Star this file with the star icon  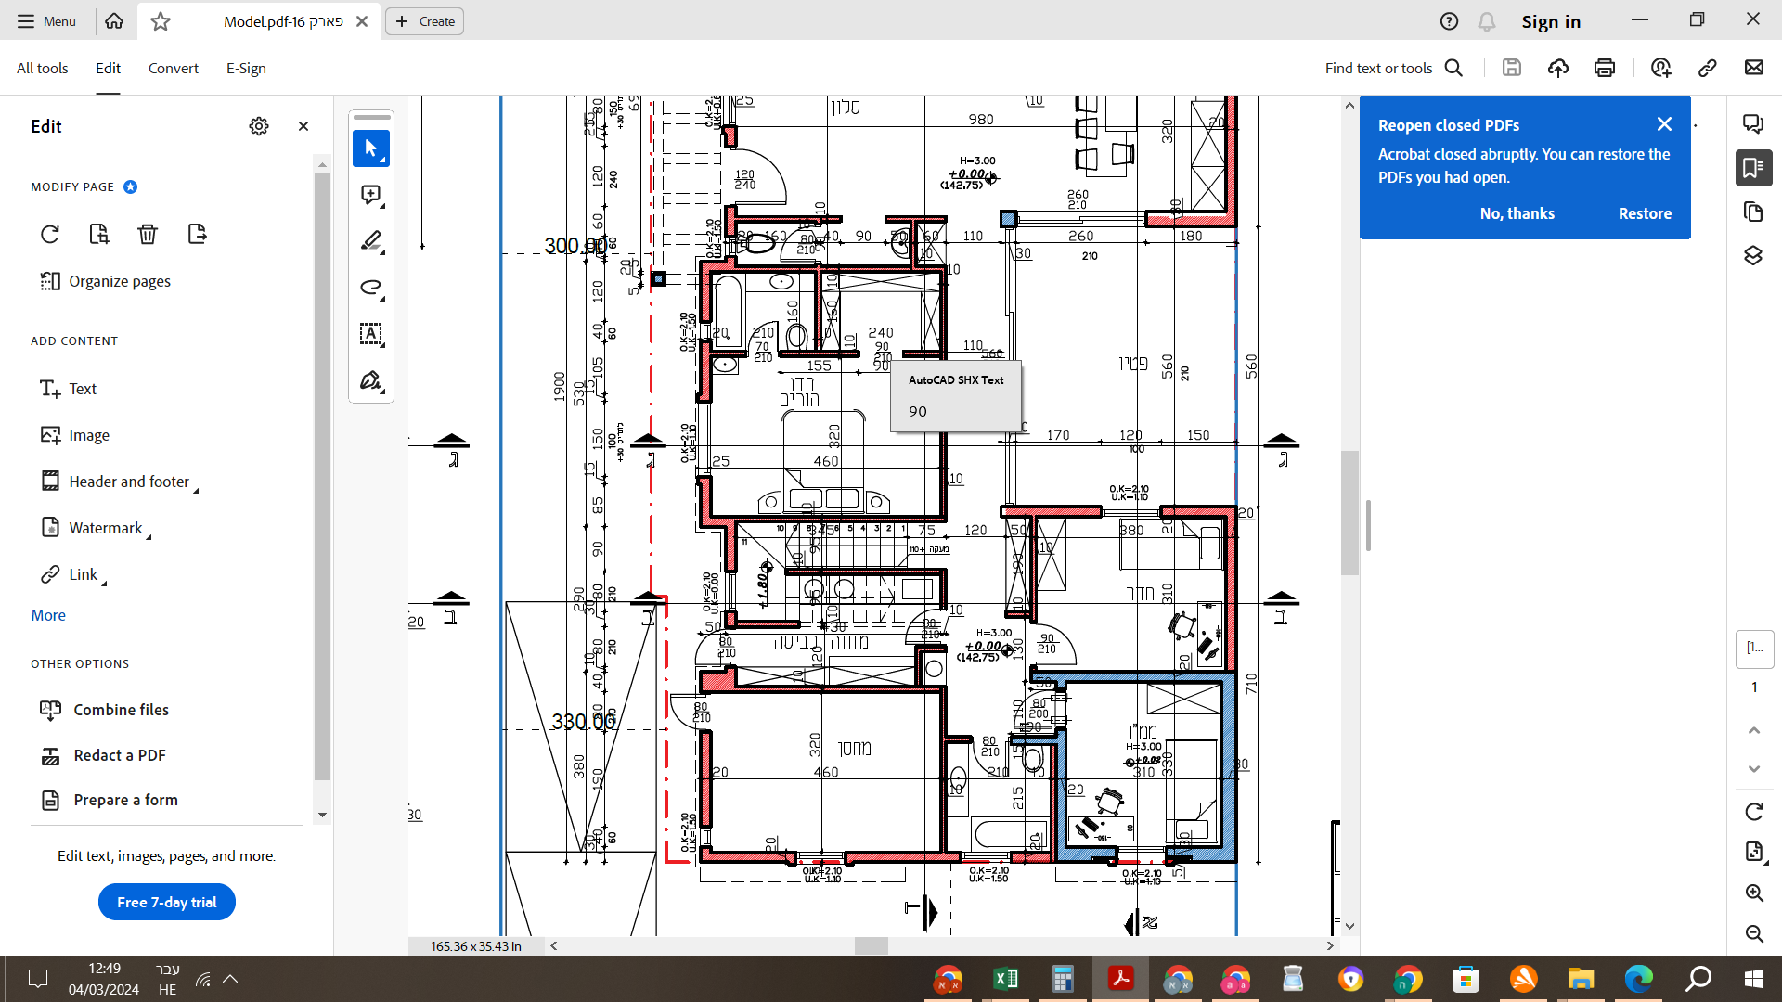click(161, 21)
